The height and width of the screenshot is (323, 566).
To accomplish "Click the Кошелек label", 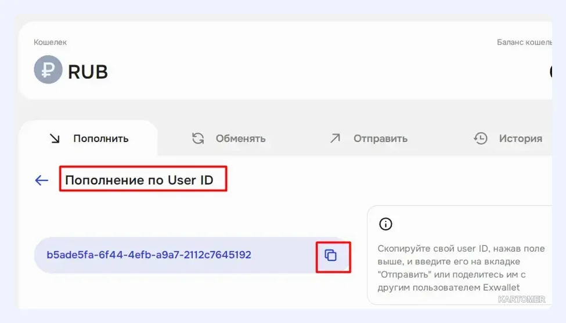I will click(50, 42).
